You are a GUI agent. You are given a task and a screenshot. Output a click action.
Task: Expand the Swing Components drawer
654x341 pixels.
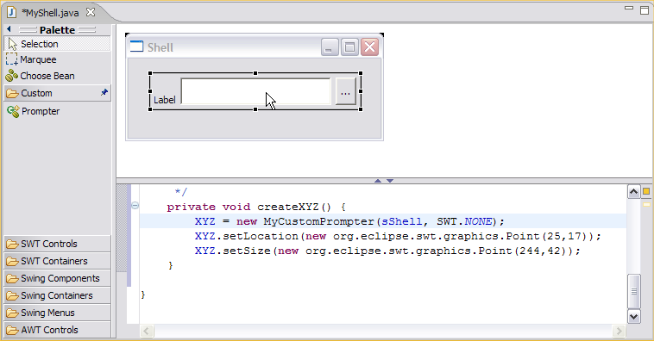click(58, 278)
